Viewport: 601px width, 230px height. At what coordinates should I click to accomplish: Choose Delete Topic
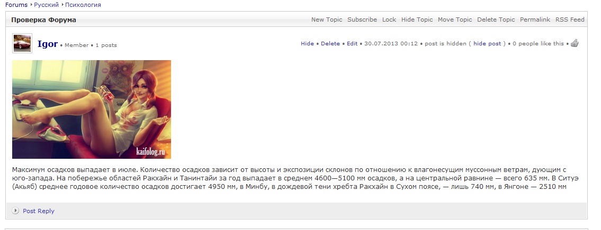pos(496,20)
